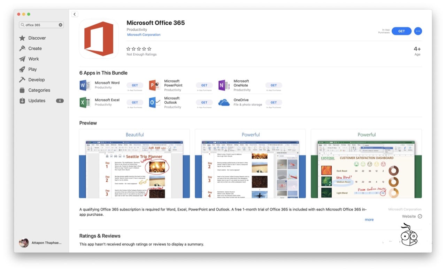The image size is (446, 271).
Task: Open the Work section
Action: pyautogui.click(x=33, y=59)
